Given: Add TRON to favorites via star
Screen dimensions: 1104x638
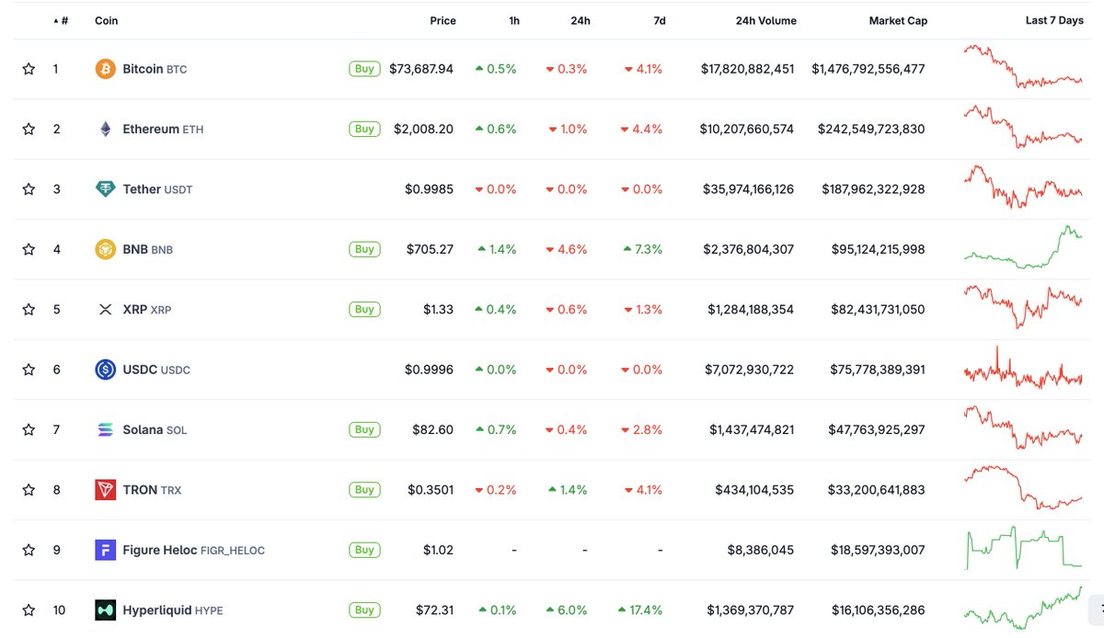Looking at the screenshot, I should 29,490.
